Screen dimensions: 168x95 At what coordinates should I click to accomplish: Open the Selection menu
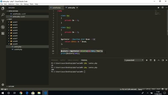[11, 4]
